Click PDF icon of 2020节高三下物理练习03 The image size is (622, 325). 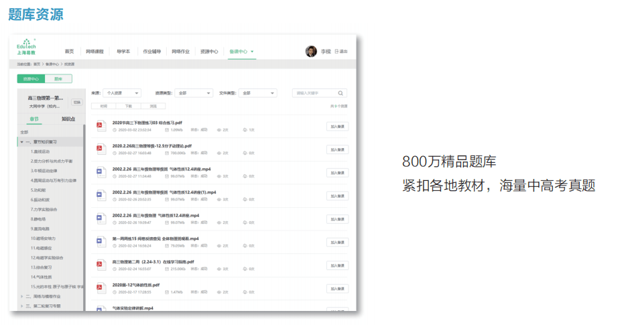[101, 126]
